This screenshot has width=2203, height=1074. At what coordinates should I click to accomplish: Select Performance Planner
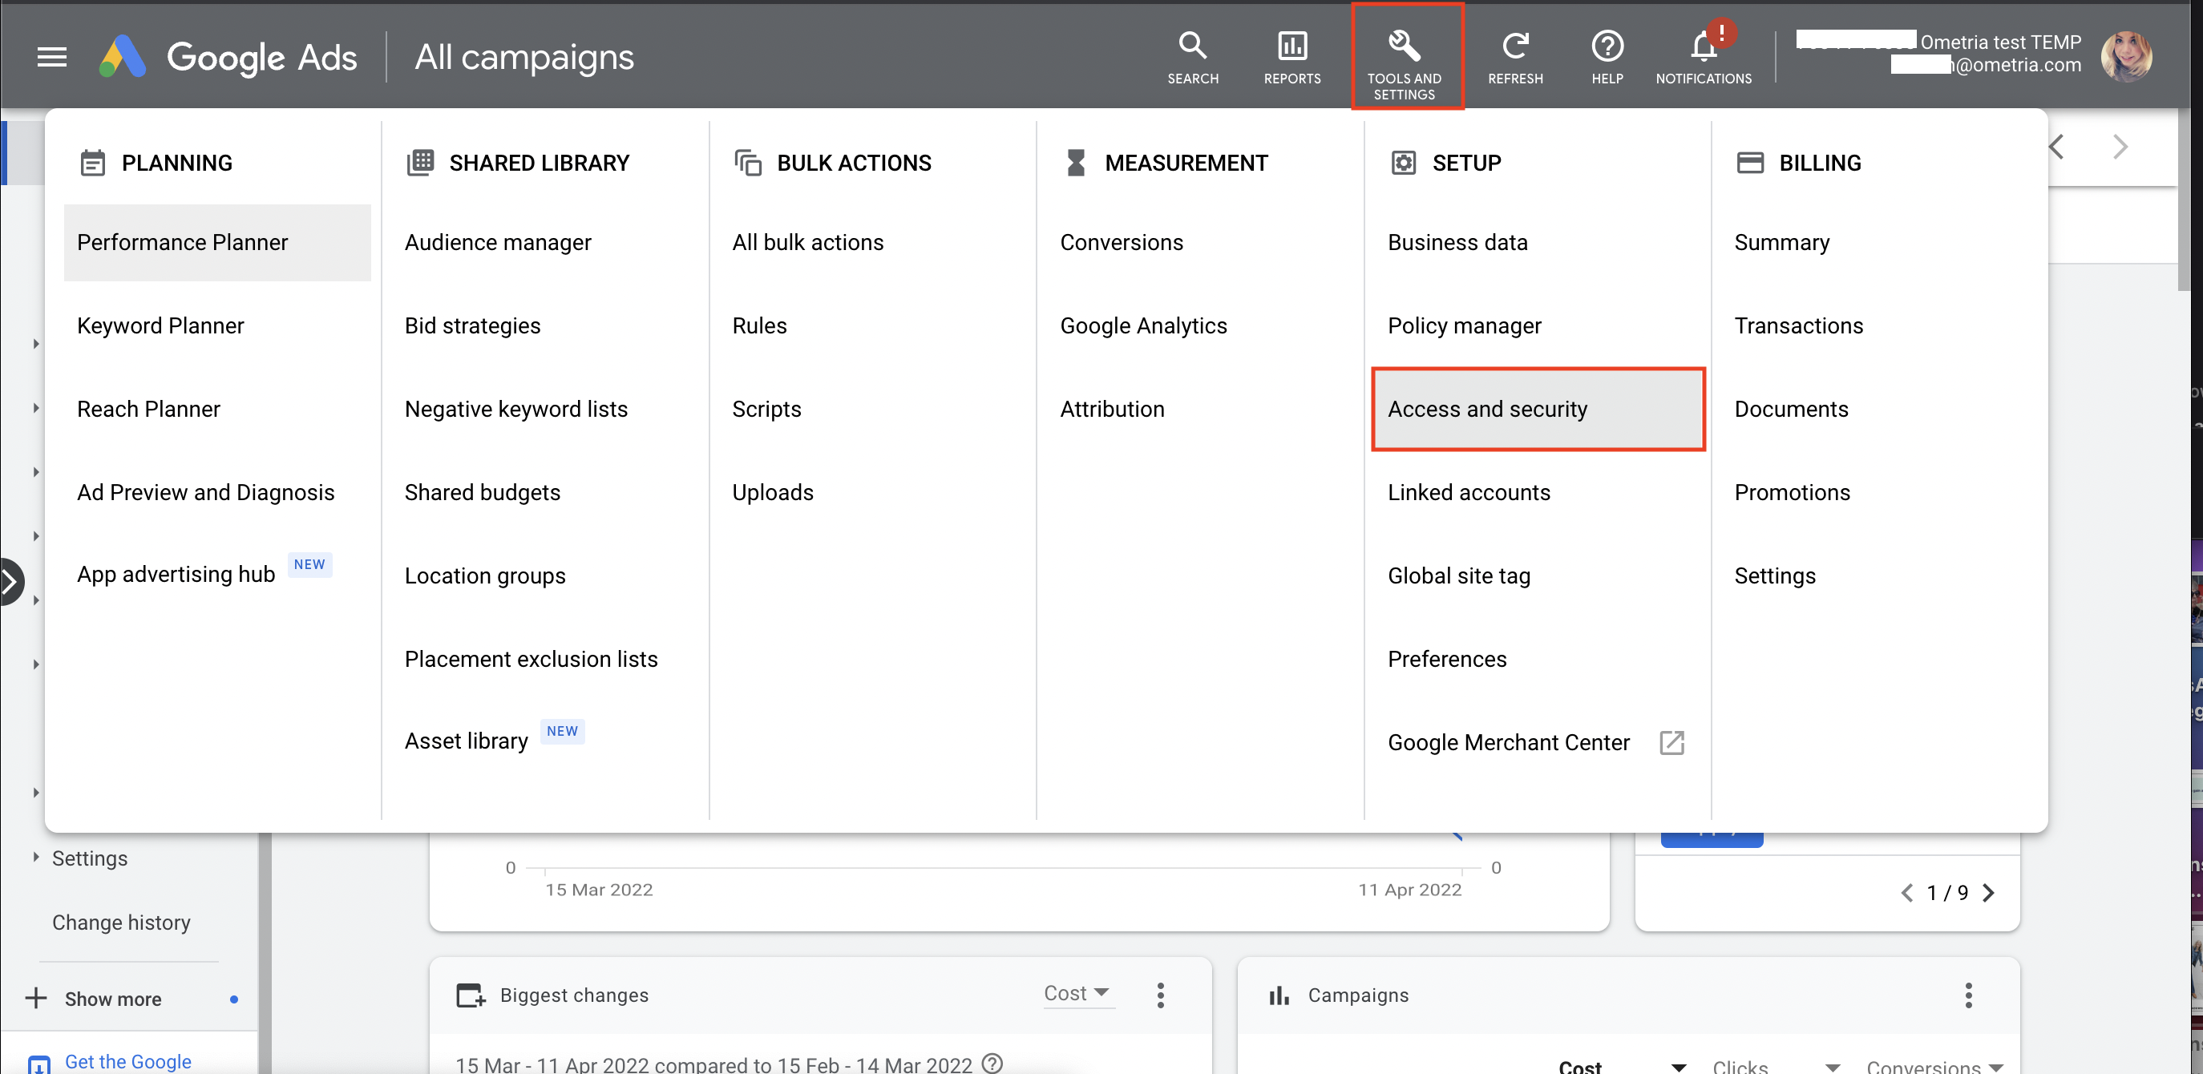pos(217,242)
